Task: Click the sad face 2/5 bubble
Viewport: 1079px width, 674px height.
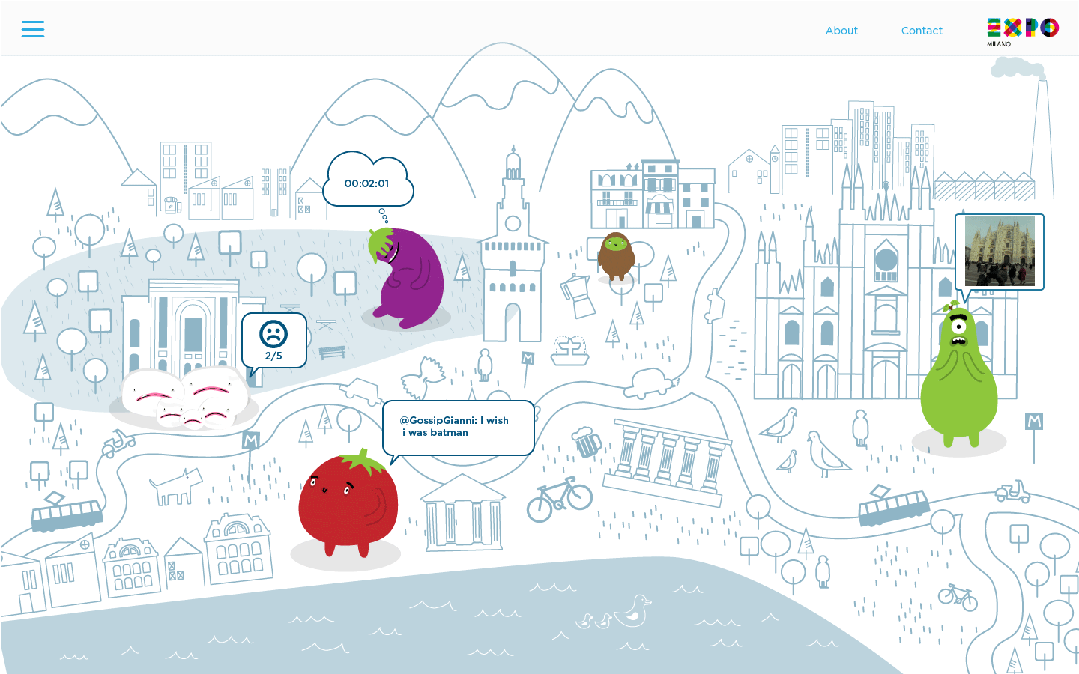Action: tap(274, 341)
